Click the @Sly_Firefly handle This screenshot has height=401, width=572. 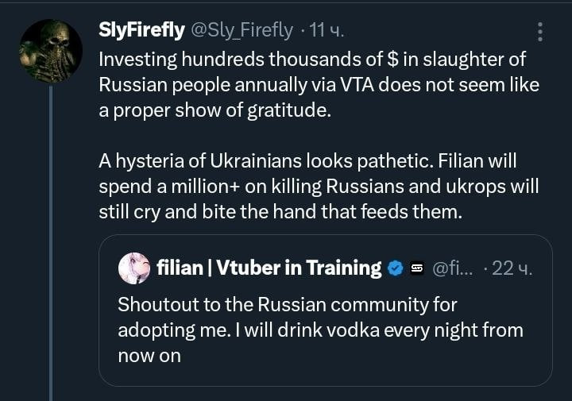tap(242, 30)
